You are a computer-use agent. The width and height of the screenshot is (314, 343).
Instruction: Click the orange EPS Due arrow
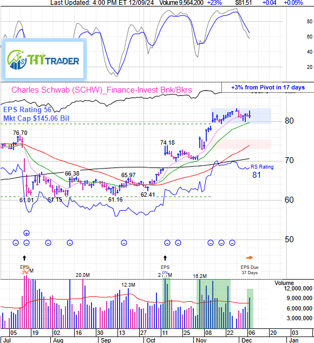(250, 258)
